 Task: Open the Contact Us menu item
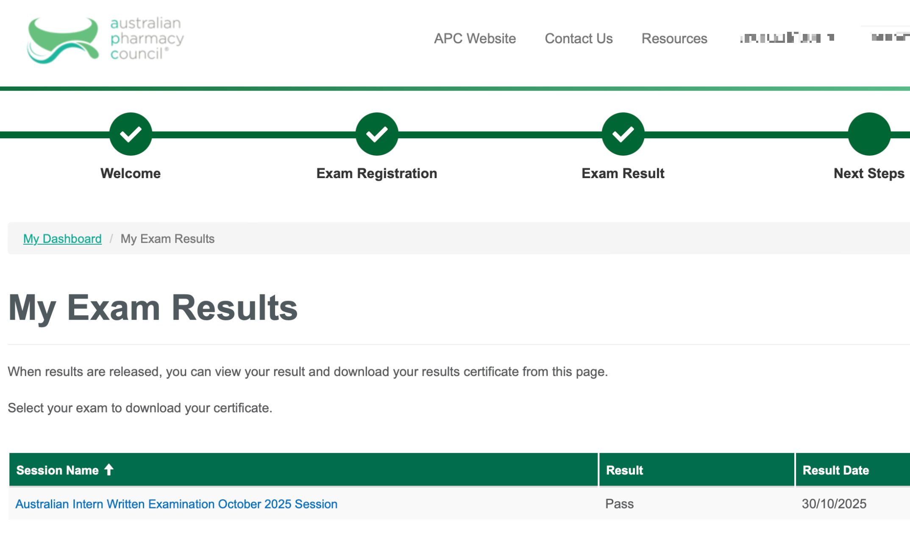(x=579, y=39)
